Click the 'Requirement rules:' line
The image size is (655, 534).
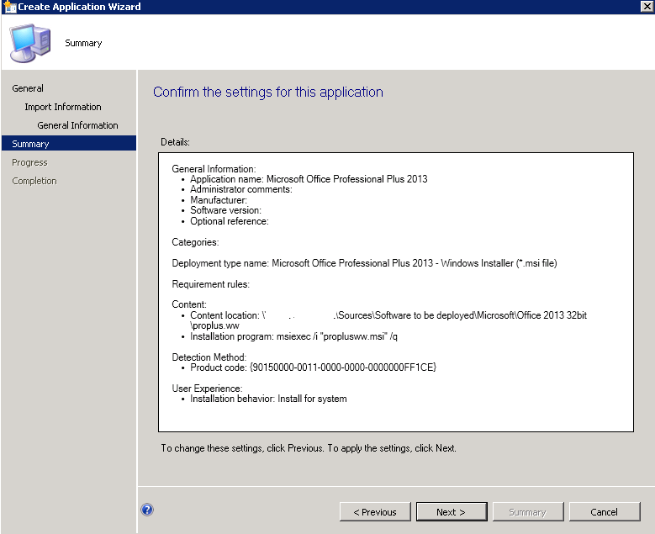[x=210, y=284]
